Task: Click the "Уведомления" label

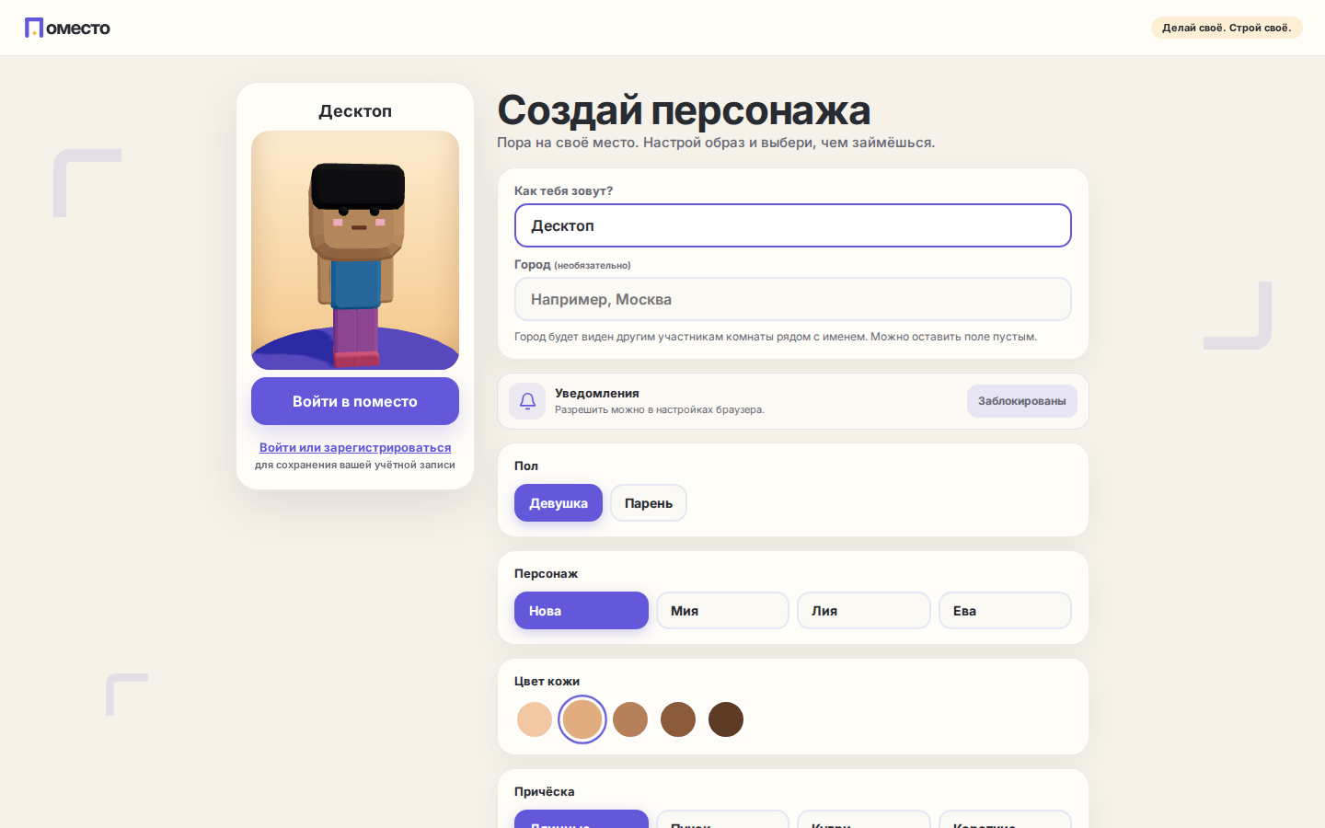Action: click(x=597, y=393)
